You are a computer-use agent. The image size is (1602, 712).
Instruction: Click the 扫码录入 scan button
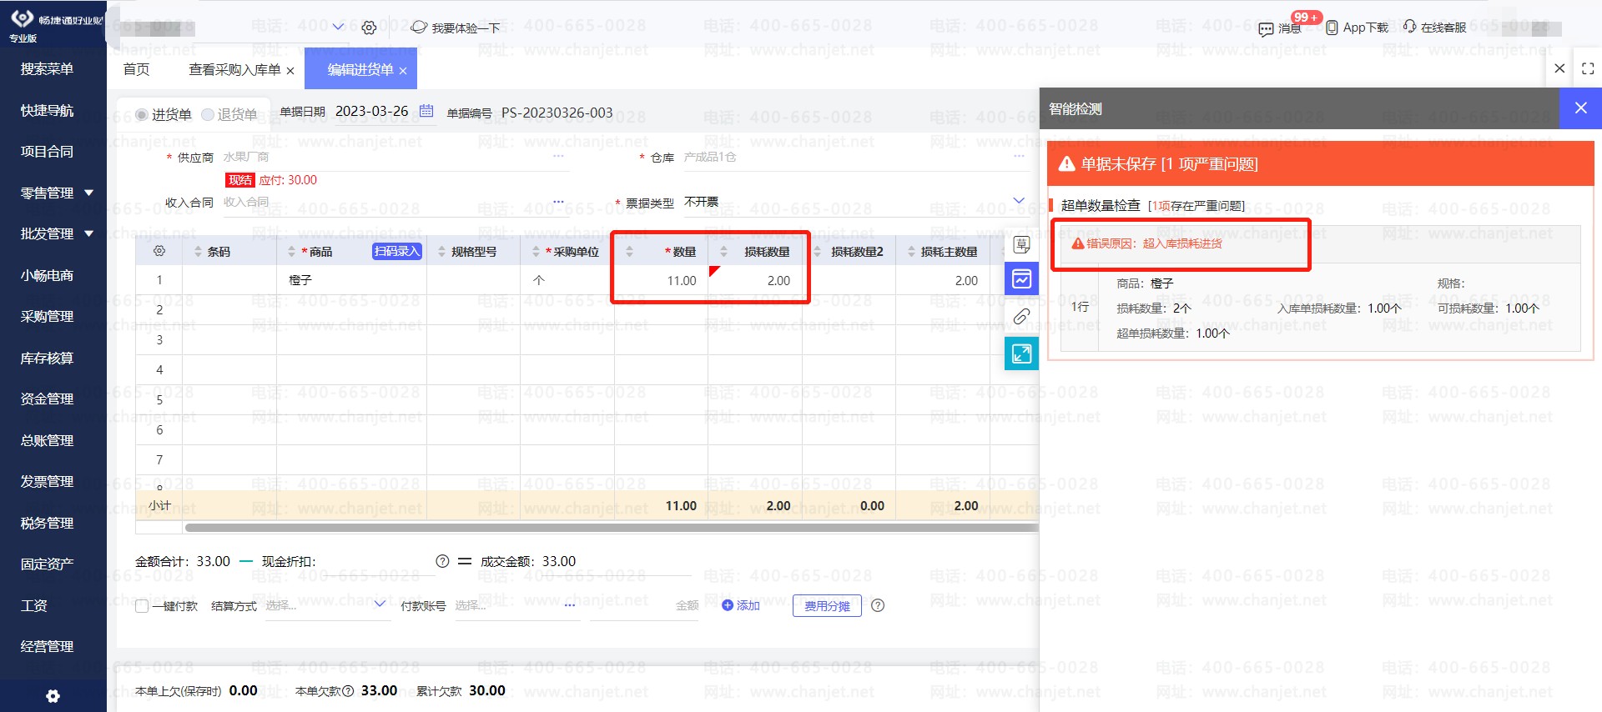pos(396,251)
